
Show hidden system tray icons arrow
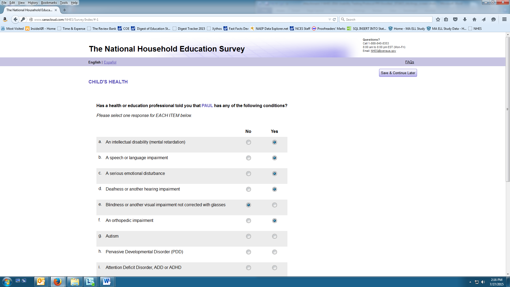tap(470, 282)
